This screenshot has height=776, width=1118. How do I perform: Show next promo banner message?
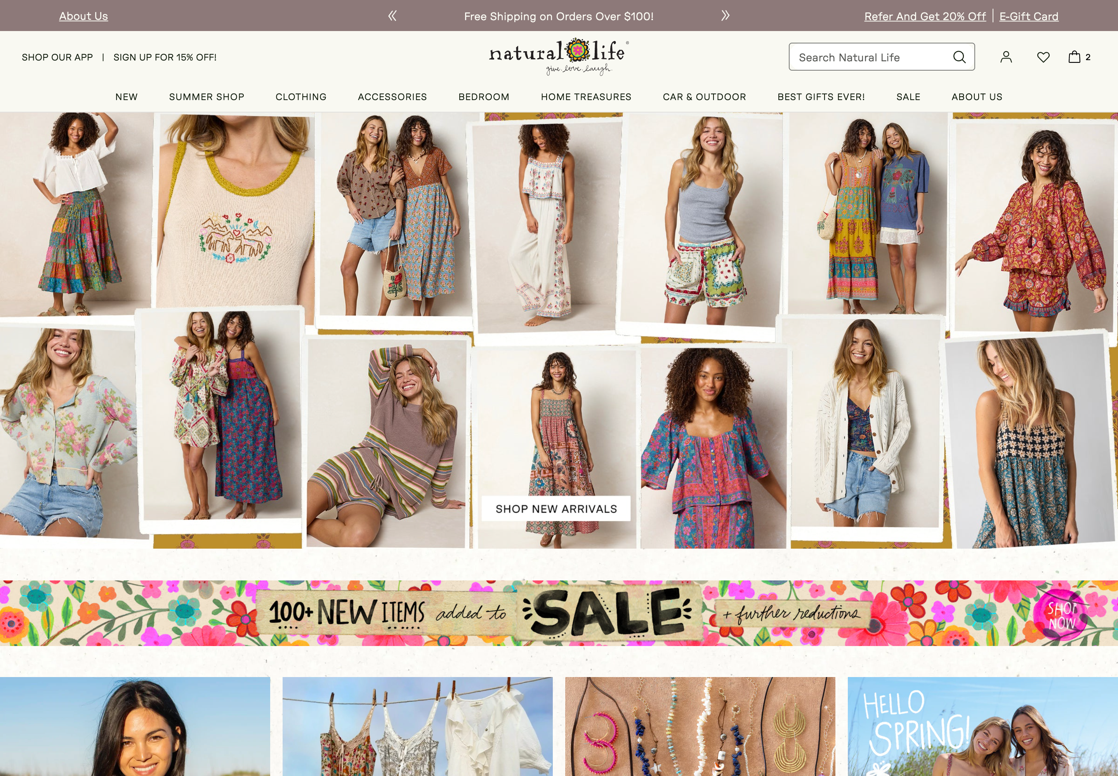(x=726, y=16)
